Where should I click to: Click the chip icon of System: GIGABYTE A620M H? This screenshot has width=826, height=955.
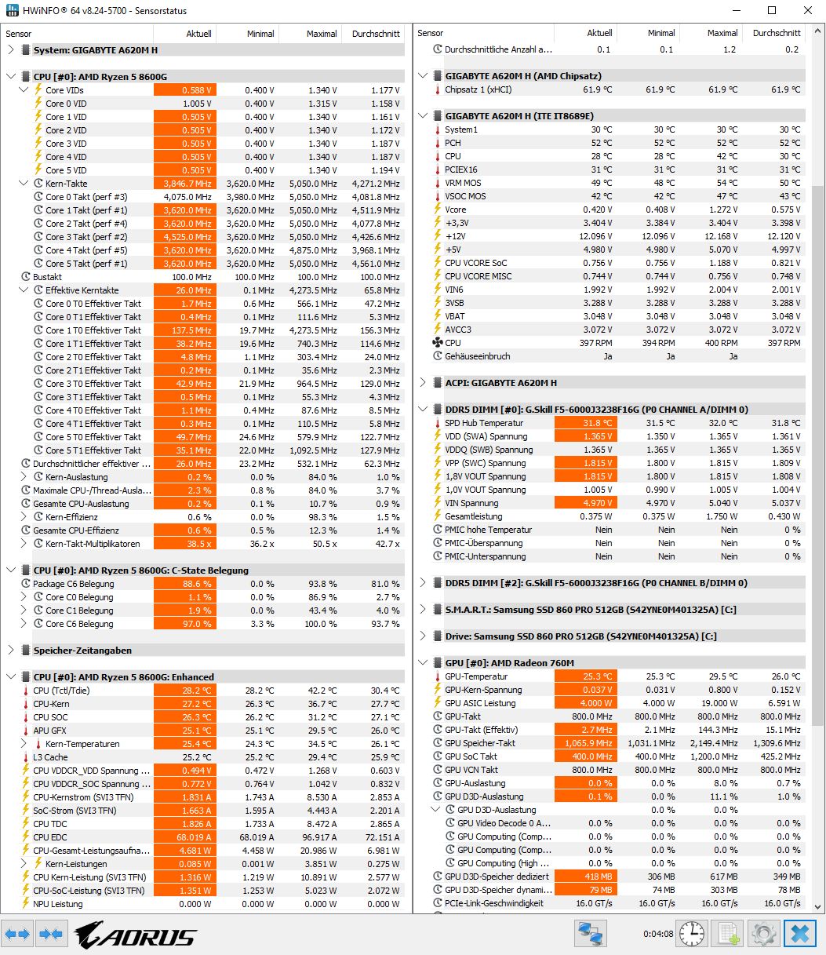(27, 49)
